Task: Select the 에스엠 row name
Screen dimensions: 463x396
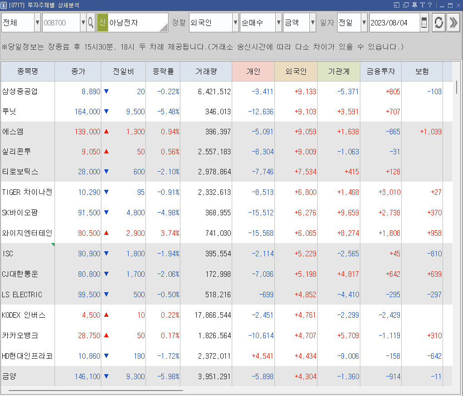Action: 13,132
